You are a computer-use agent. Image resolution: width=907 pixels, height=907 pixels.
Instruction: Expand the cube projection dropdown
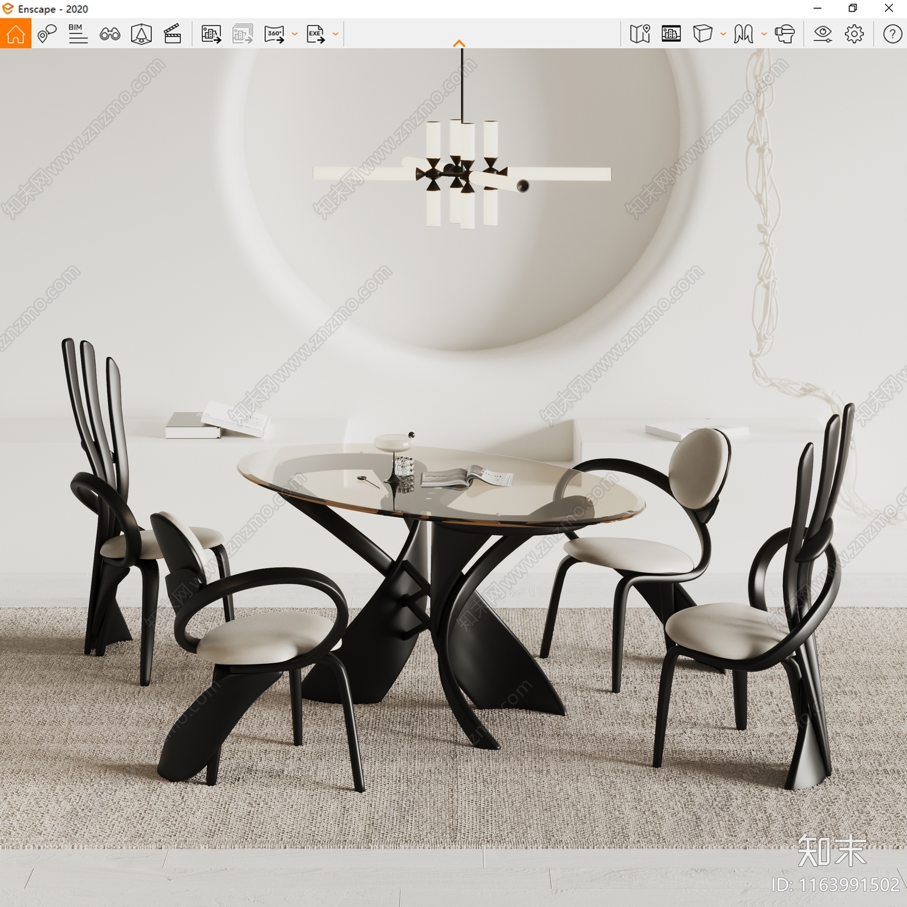(723, 34)
